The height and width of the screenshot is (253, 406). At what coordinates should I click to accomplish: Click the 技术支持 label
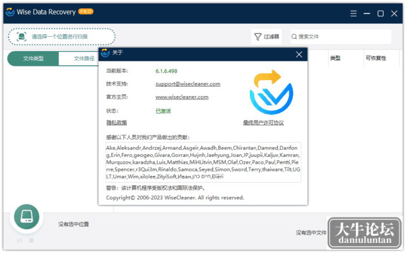coord(117,84)
